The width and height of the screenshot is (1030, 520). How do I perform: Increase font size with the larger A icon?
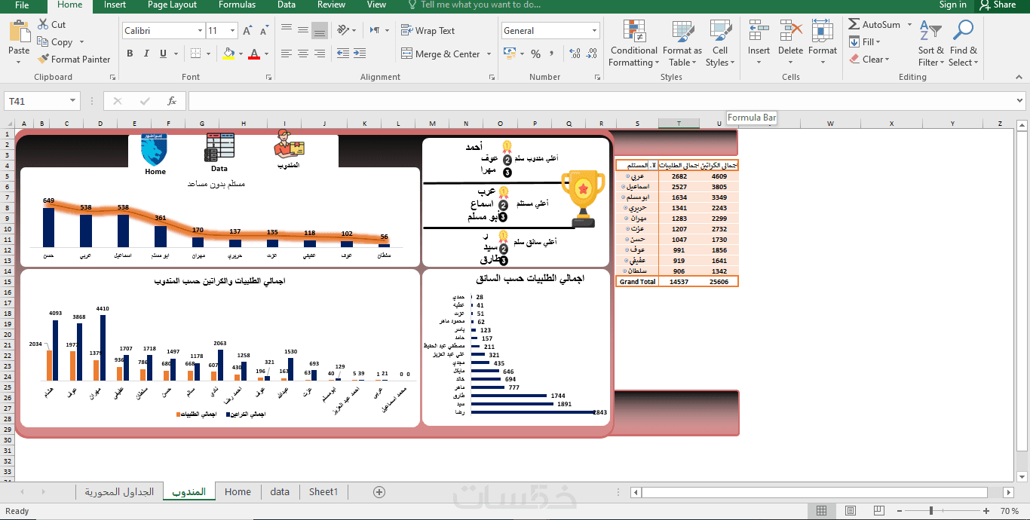[248, 31]
